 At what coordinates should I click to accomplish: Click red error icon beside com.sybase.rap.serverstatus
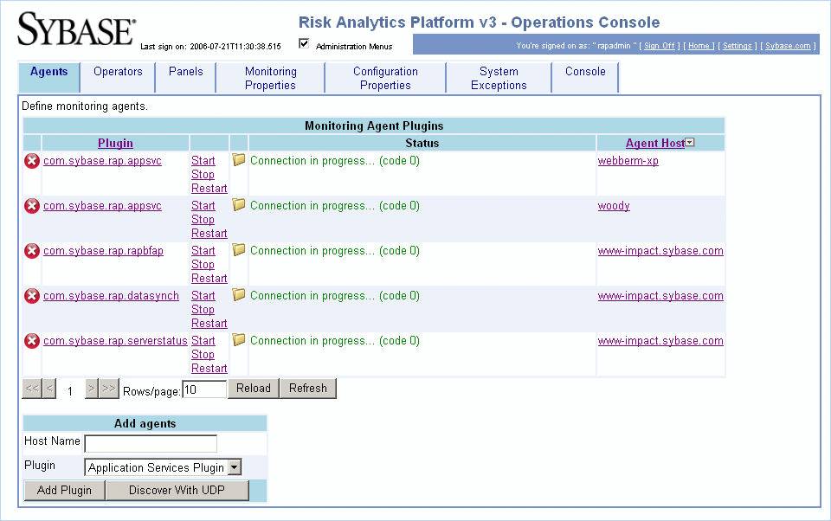point(32,341)
